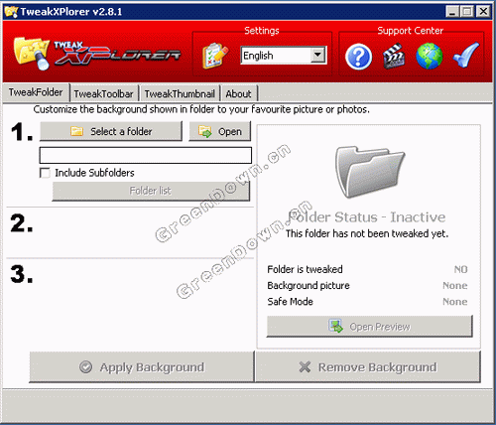Switch to the TweakFolder tab
496x425 pixels.
click(x=36, y=92)
